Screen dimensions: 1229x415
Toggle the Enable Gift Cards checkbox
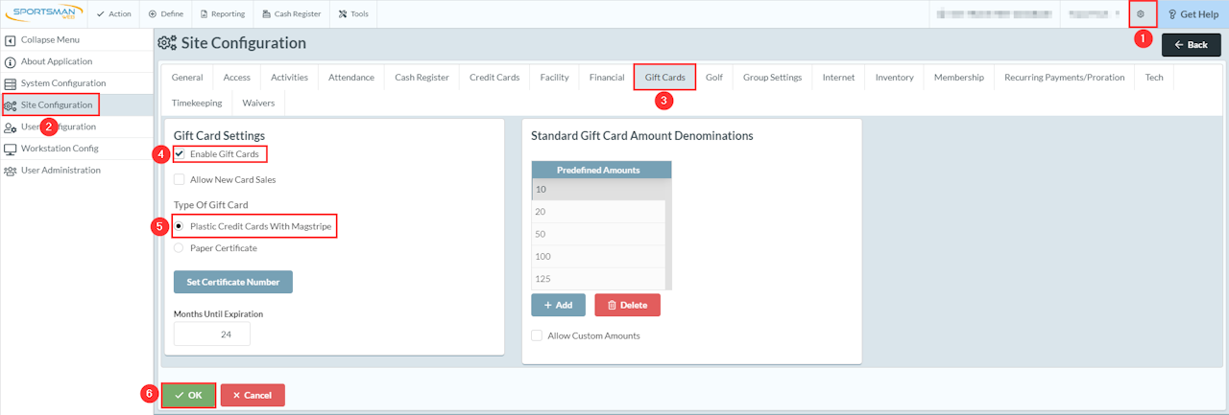tap(180, 154)
